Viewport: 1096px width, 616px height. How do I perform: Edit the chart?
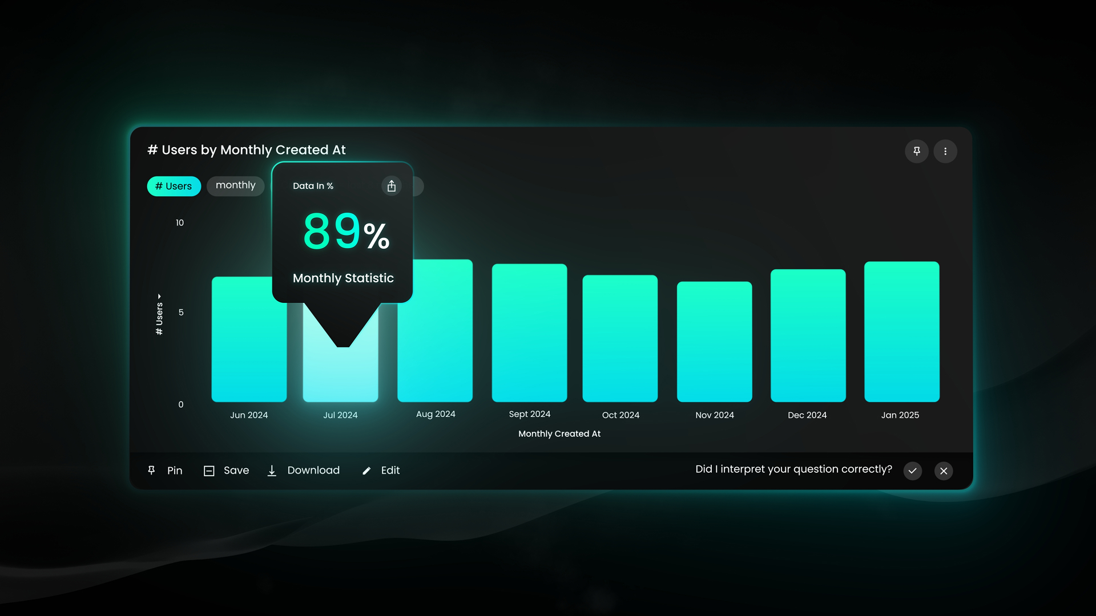381,471
